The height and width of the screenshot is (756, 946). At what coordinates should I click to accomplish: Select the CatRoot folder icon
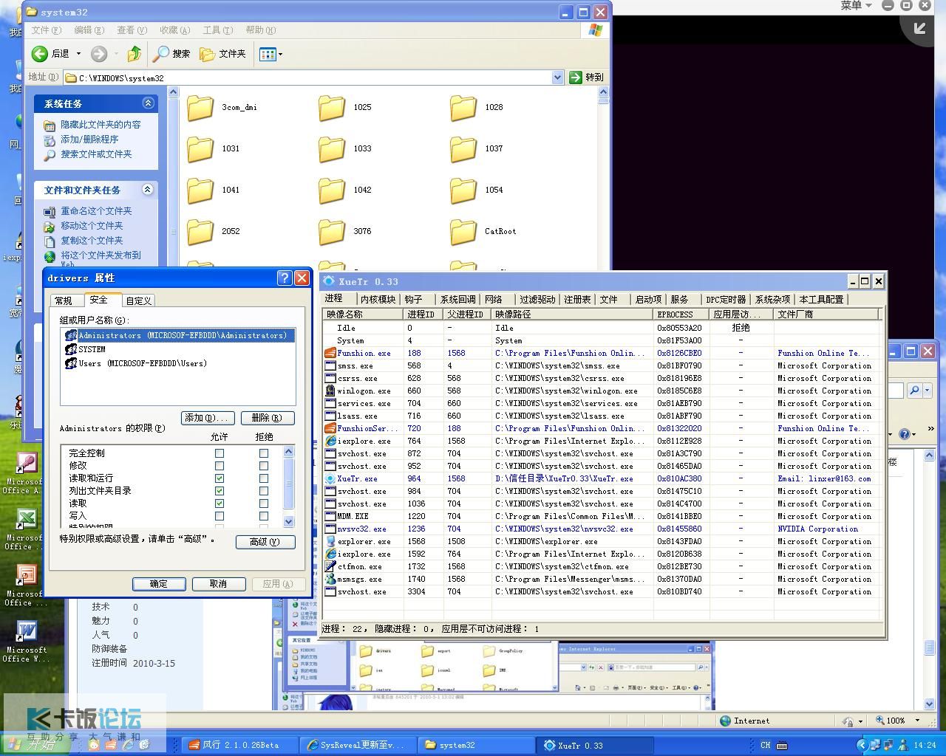[x=463, y=232]
